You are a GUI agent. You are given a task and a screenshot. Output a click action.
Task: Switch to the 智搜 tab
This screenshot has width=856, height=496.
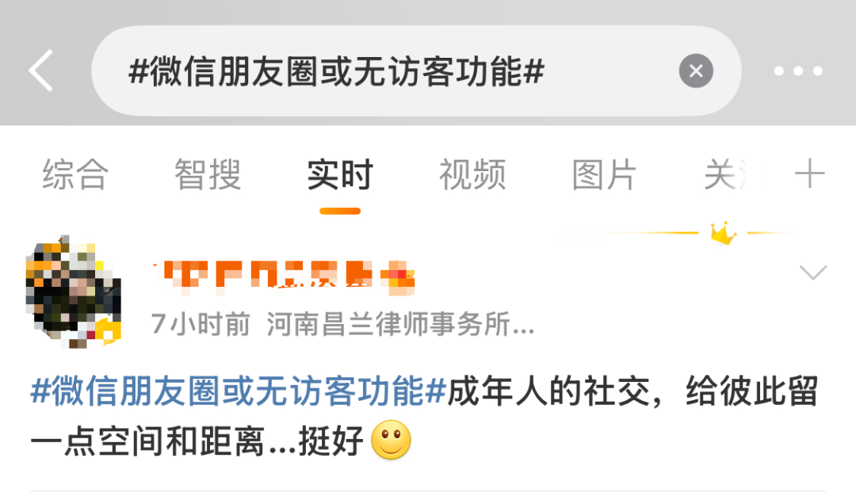(208, 174)
